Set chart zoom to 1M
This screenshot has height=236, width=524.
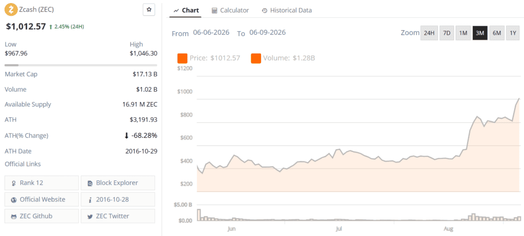pos(463,33)
